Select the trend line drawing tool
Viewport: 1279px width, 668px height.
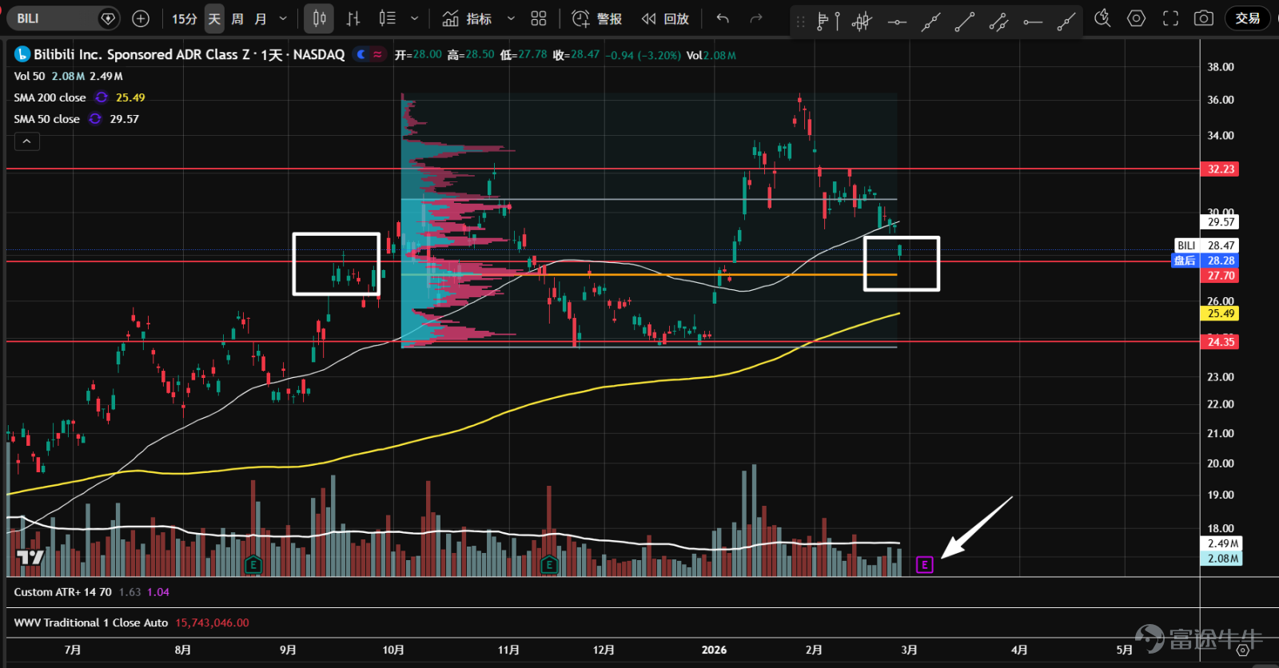(965, 22)
